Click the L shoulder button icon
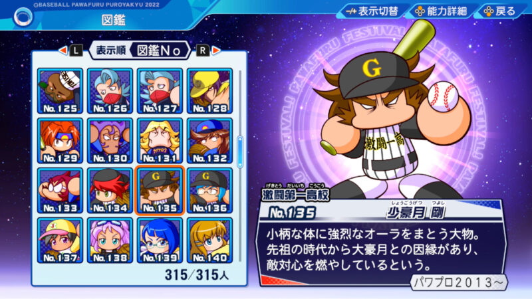The width and height of the screenshot is (532, 299). [76, 51]
